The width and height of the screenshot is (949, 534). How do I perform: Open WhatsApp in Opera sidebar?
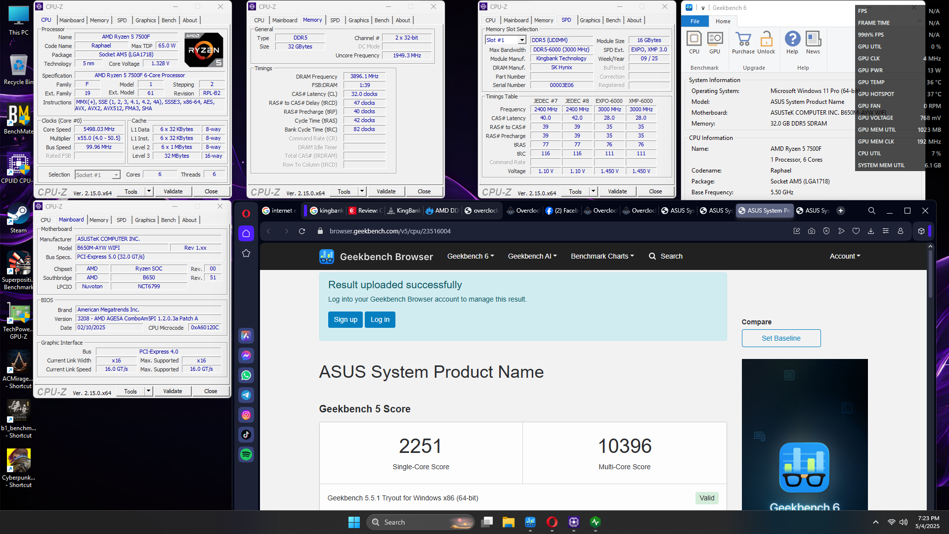tap(246, 375)
